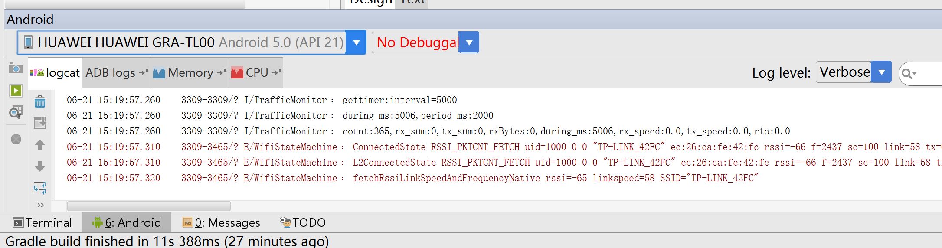The width and height of the screenshot is (942, 248).
Task: Click the camera screen capture icon
Action: pos(16,69)
